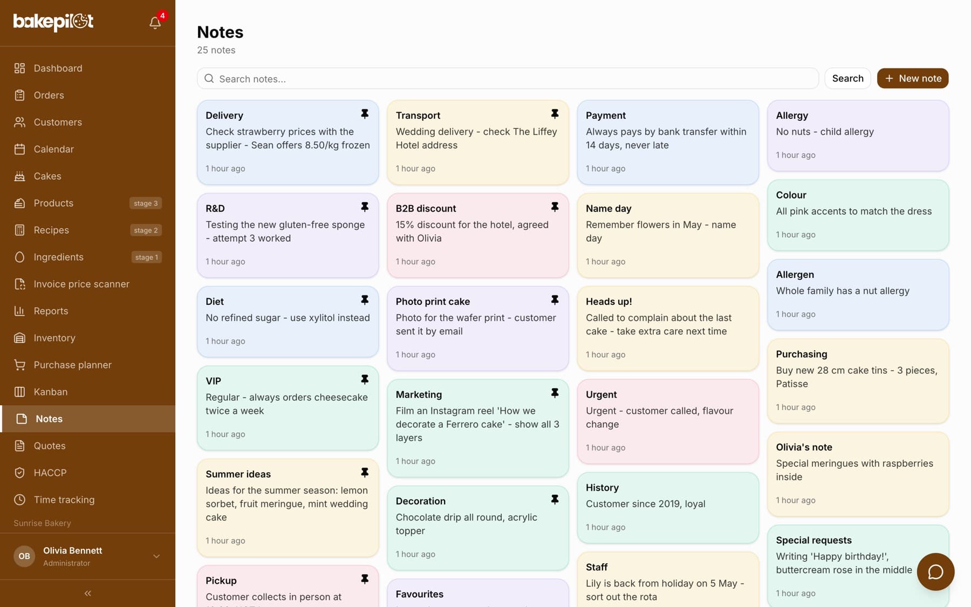The height and width of the screenshot is (607, 971).
Task: Open the VIP note card
Action: pos(288,408)
